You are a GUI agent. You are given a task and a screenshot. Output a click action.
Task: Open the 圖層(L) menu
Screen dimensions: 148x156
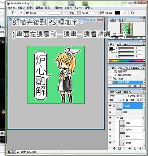pos(39,8)
